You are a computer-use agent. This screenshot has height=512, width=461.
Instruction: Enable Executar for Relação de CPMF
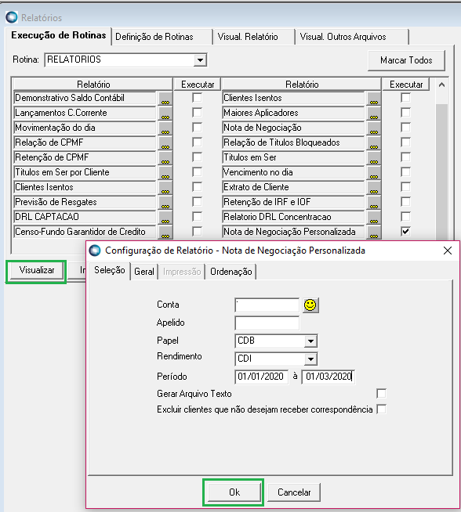[197, 142]
